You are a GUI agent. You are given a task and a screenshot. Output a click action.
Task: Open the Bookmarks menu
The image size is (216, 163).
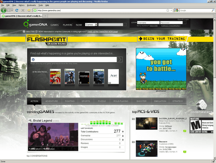point(31,5)
